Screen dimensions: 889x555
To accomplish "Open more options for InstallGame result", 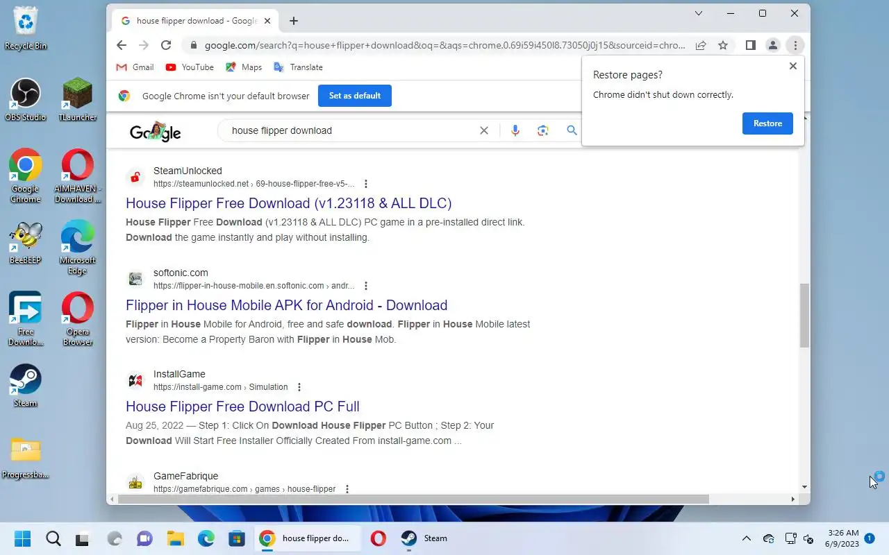I will [299, 387].
